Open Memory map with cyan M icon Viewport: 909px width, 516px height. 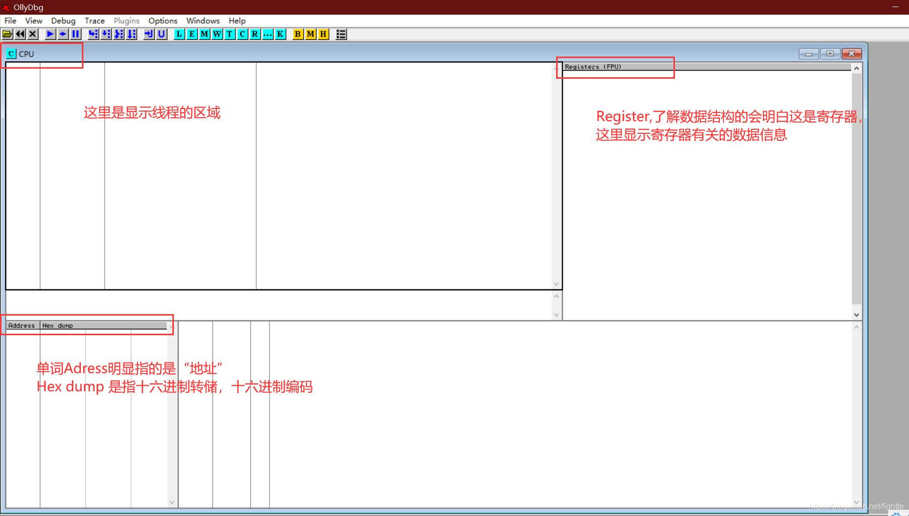tap(204, 34)
